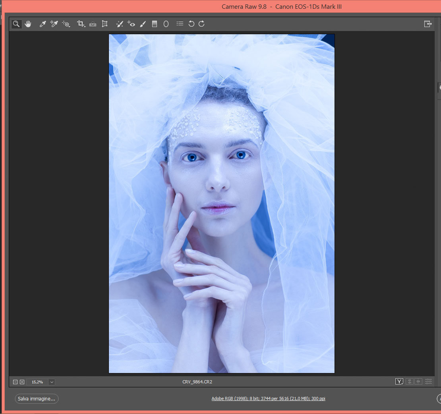Toggle between default and current settings preview
Viewport: 441px width, 414px height.
(418, 381)
